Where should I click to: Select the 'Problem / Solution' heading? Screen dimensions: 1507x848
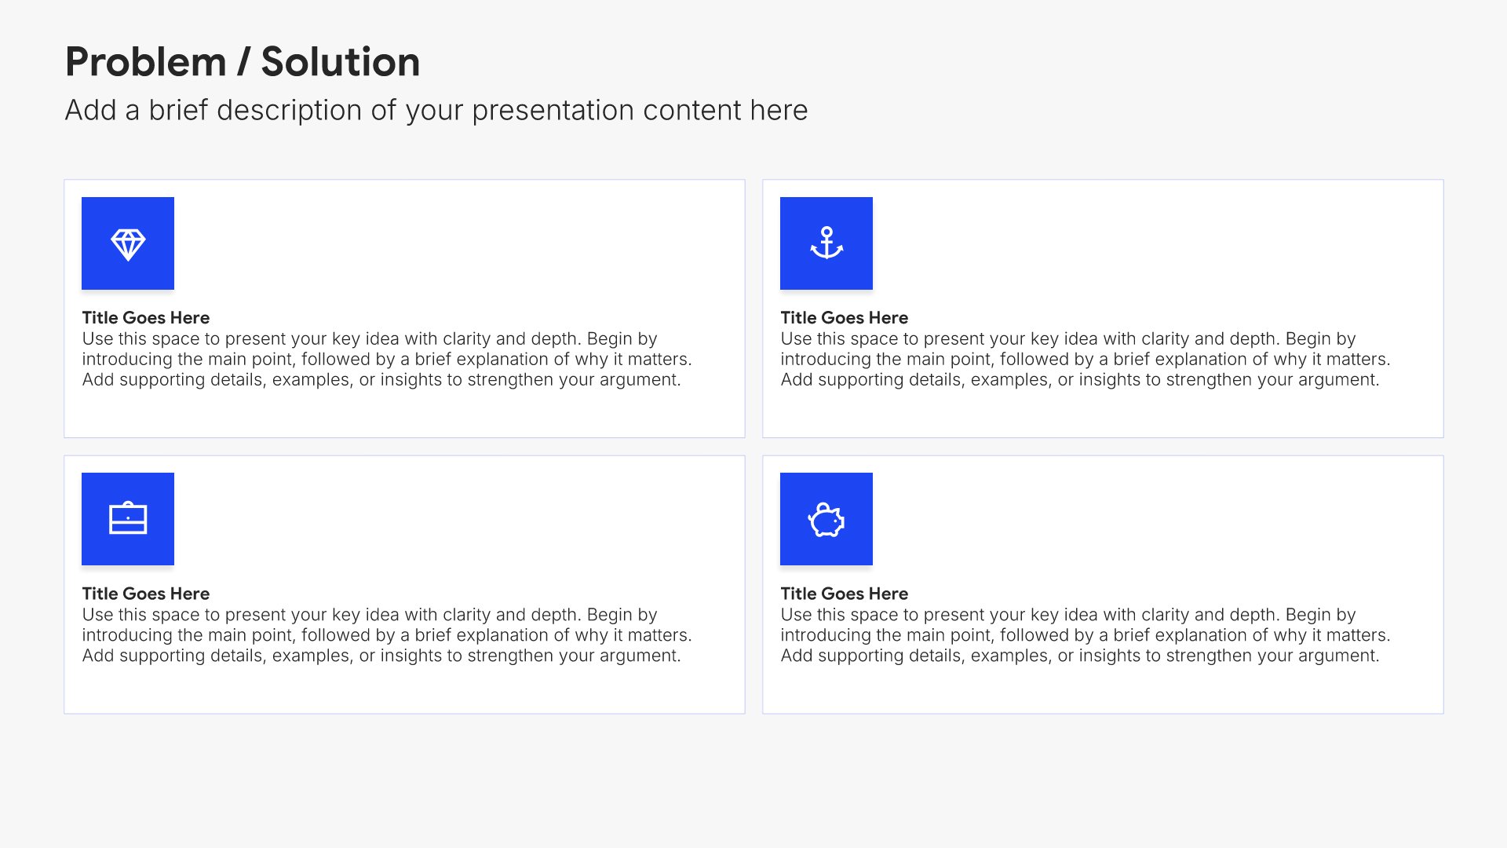(x=243, y=61)
